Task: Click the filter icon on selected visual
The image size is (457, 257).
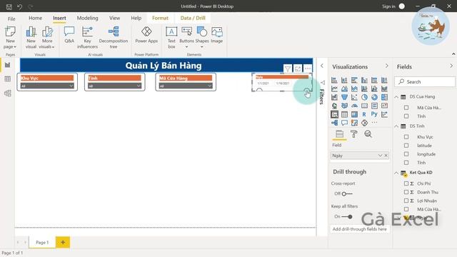Action: pos(288,69)
